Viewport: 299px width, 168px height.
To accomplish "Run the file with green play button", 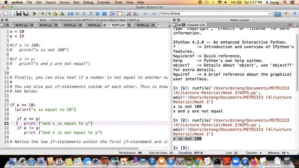I will pos(35,14).
